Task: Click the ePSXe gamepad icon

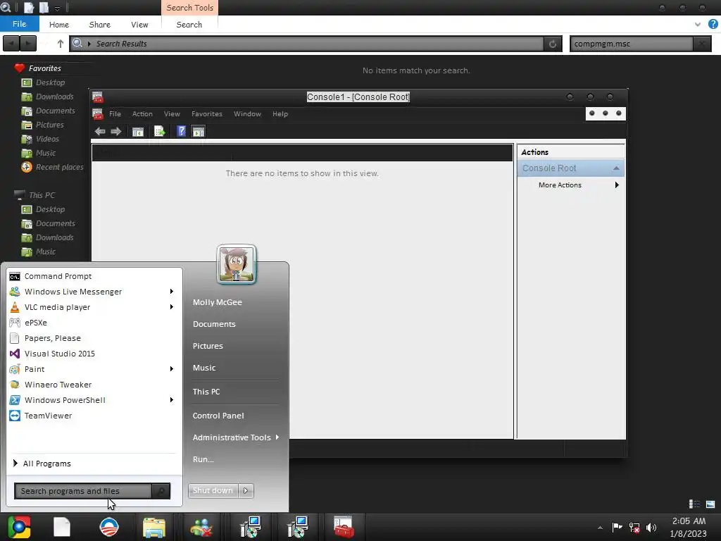Action: click(15, 323)
